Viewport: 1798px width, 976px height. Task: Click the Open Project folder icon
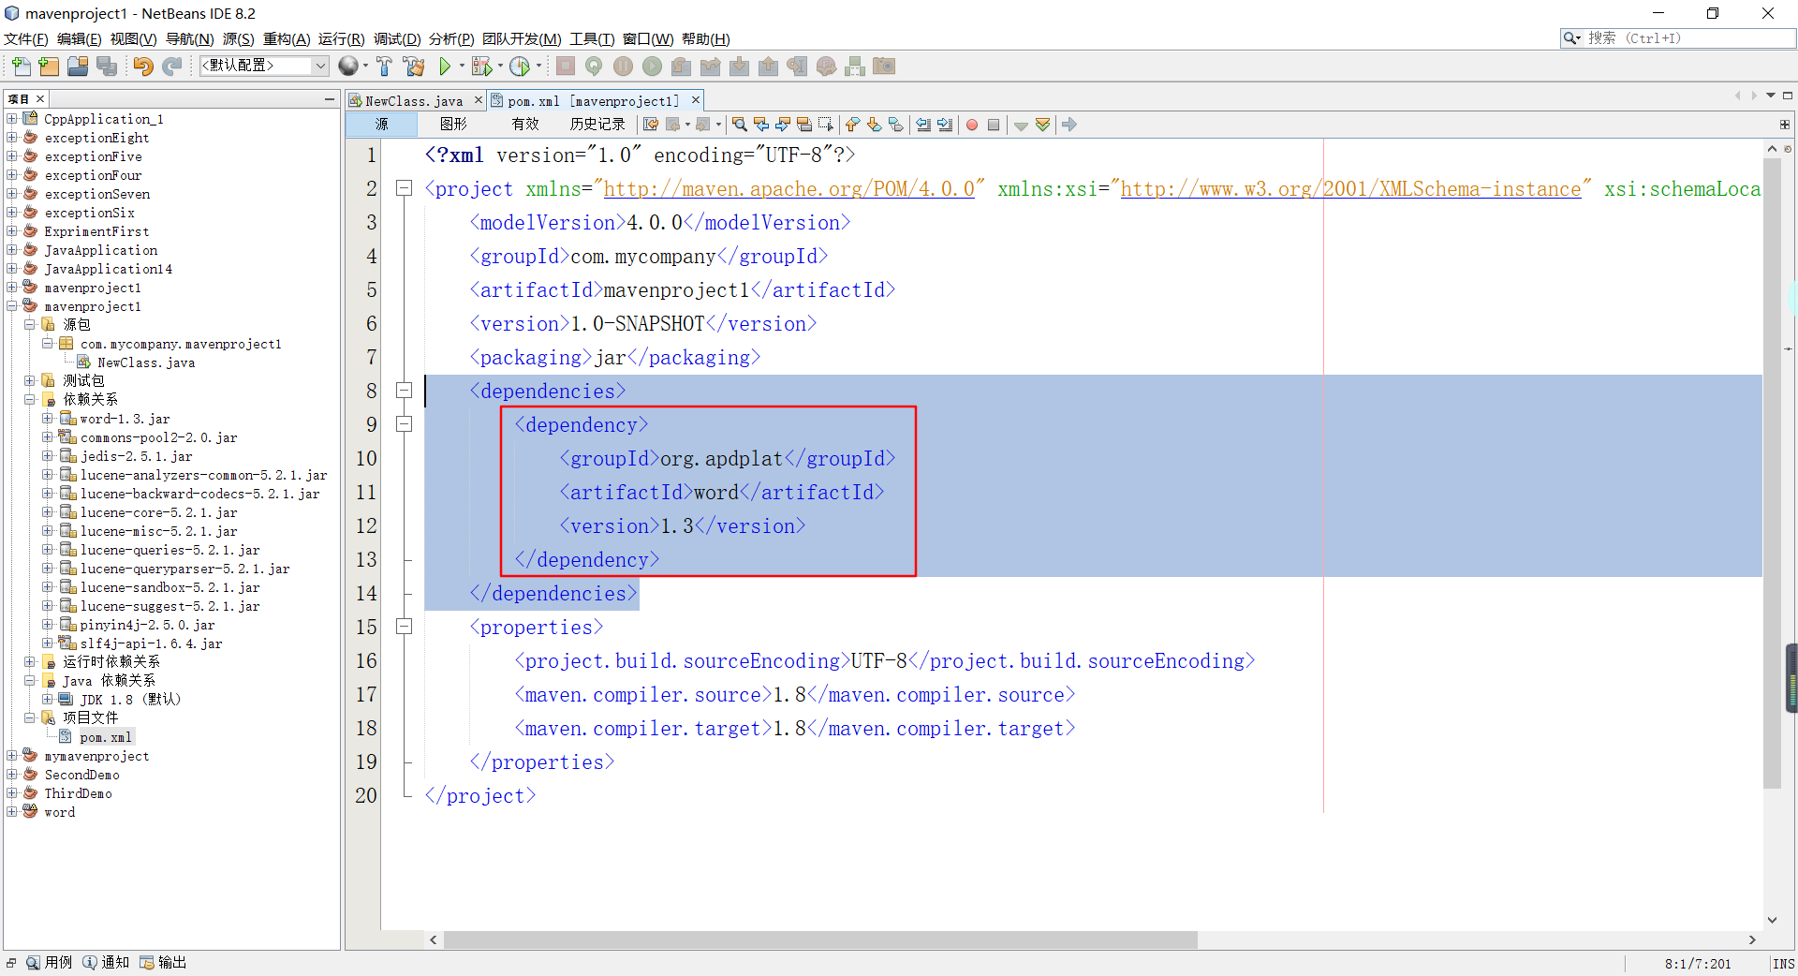tap(78, 66)
